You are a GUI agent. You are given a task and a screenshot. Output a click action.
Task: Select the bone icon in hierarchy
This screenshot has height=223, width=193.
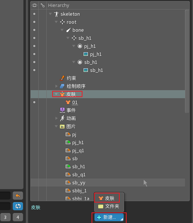click(69, 30)
